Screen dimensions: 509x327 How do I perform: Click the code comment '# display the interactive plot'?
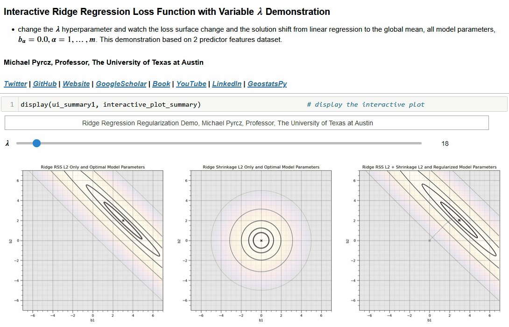[x=366, y=105]
